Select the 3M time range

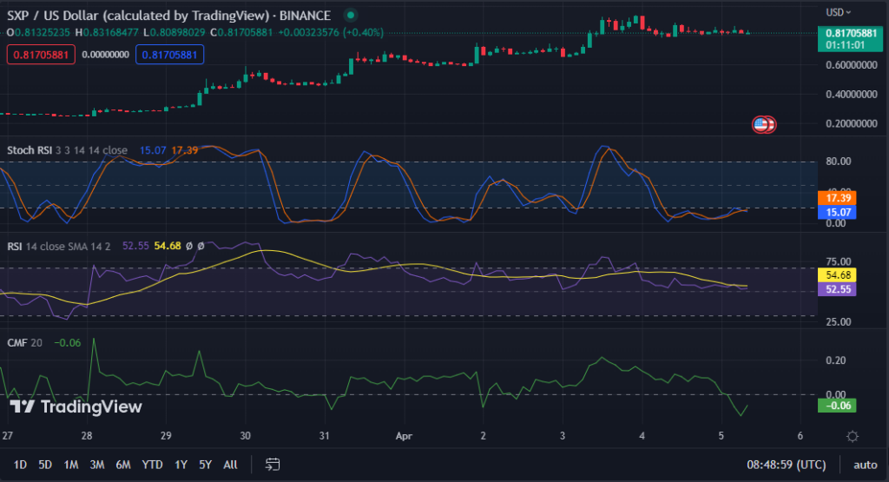97,465
